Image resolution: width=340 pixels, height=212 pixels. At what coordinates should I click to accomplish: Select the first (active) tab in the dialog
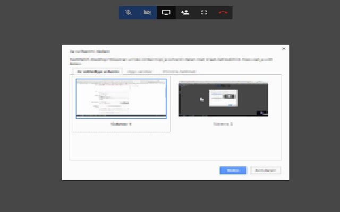point(98,72)
